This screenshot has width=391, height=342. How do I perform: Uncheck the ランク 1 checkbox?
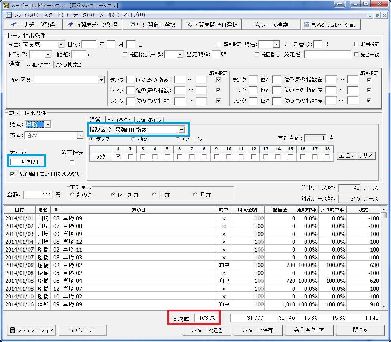click(118, 157)
